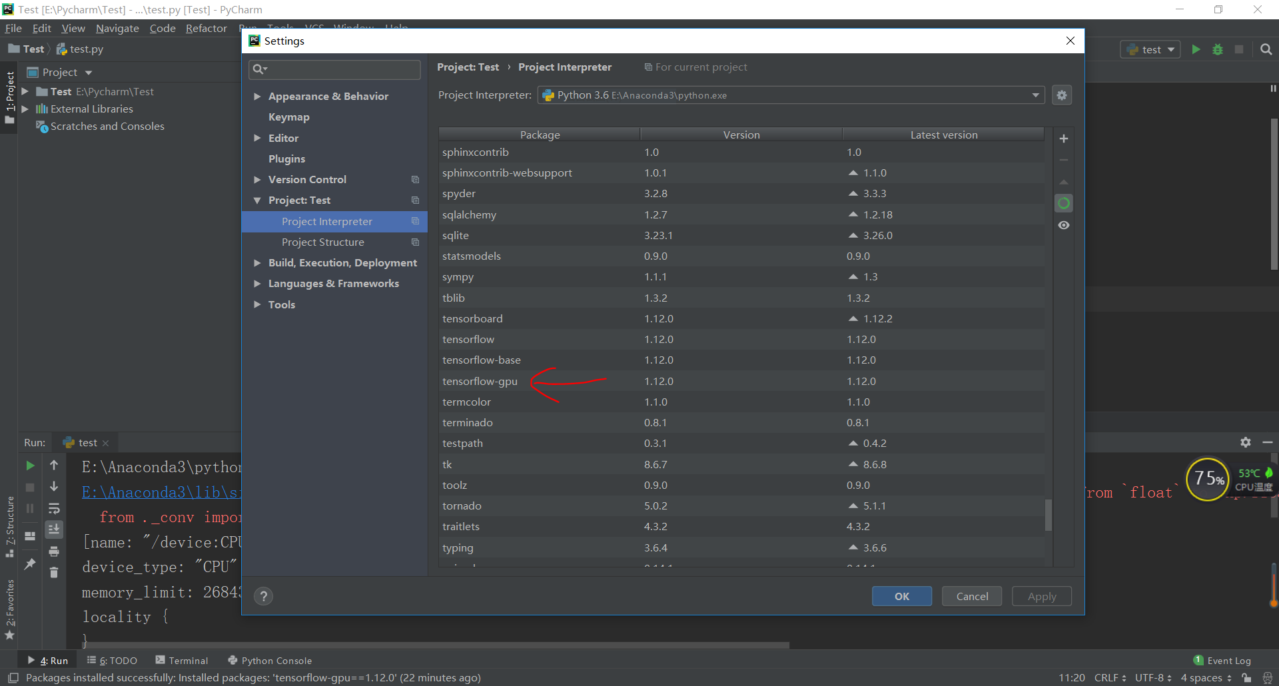Open the test run configuration dropdown
This screenshot has height=686, width=1279.
tap(1150, 49)
